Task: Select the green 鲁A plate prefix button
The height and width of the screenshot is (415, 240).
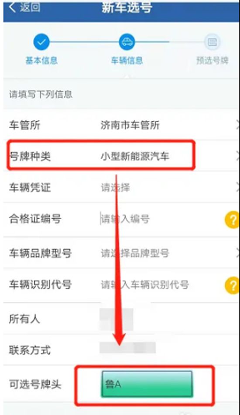Action: point(147,384)
